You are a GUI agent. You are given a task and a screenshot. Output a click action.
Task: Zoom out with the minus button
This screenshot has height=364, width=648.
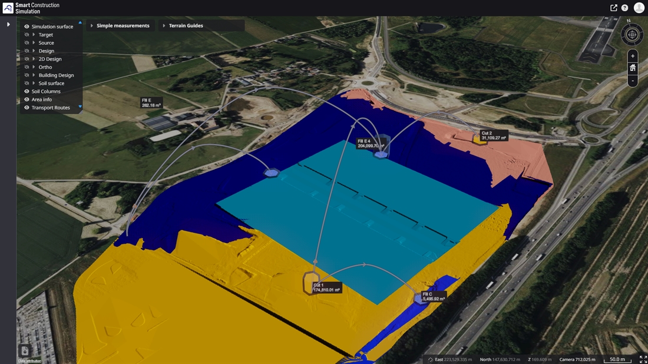pos(633,81)
